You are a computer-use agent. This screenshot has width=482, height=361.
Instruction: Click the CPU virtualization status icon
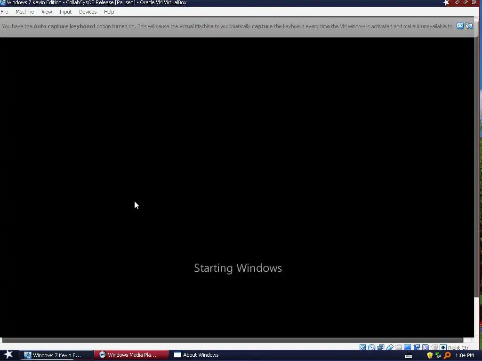point(425,347)
